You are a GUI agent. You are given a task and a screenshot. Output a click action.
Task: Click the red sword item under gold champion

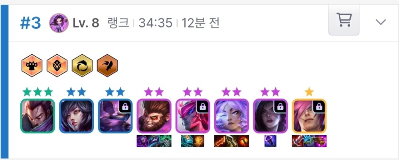298,141
